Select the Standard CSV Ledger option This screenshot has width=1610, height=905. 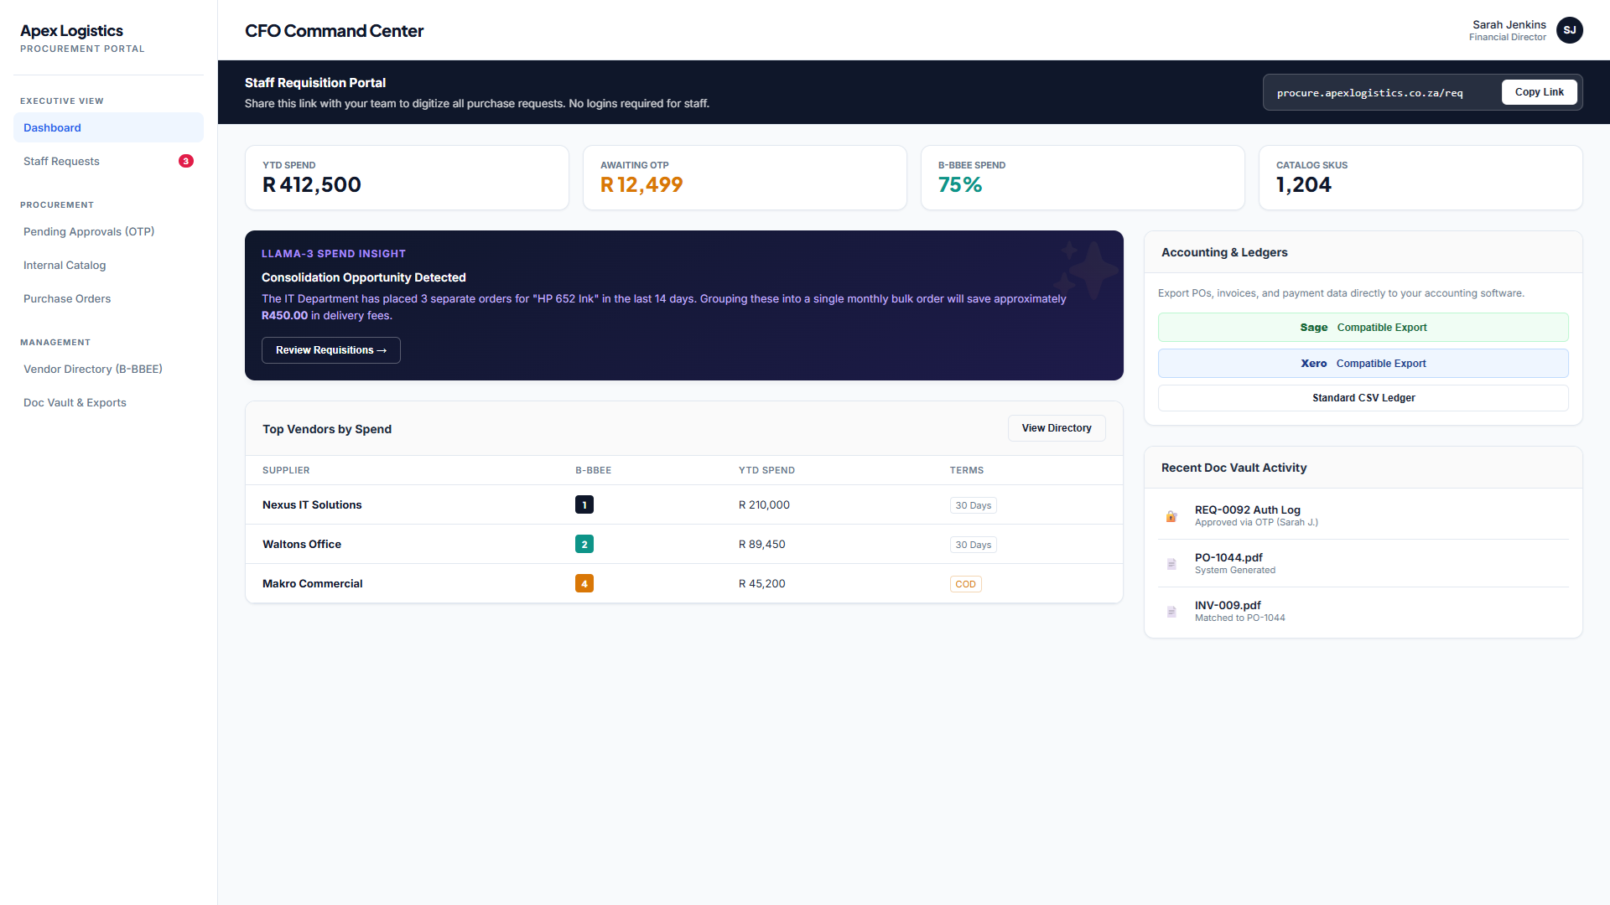pos(1363,397)
